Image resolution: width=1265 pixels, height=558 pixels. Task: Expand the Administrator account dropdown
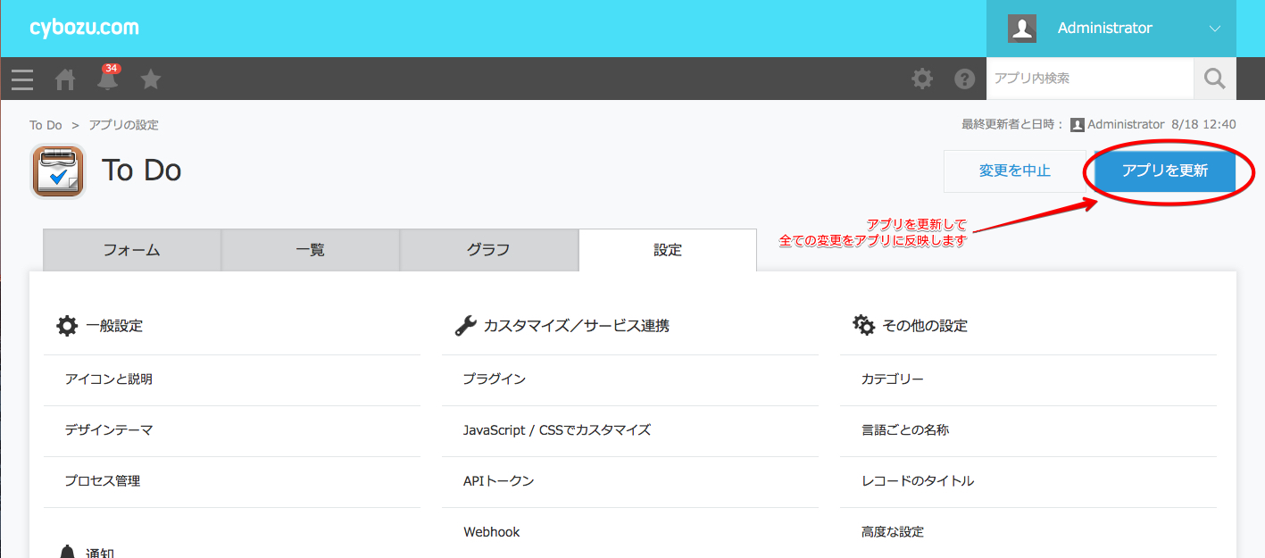click(1214, 28)
